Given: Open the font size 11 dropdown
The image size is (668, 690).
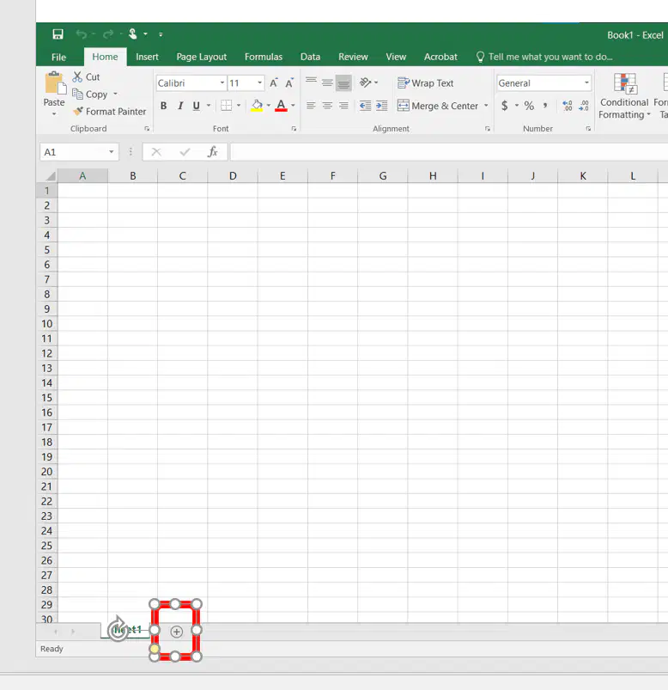Looking at the screenshot, I should click(260, 82).
